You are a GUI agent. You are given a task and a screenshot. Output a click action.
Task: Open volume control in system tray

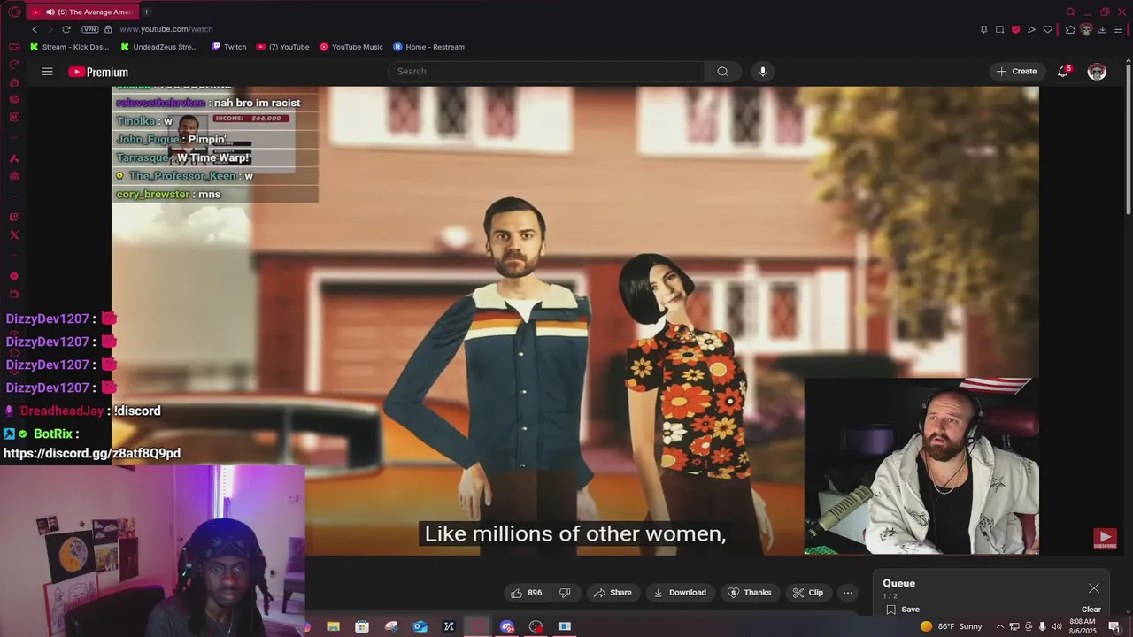(x=1056, y=626)
